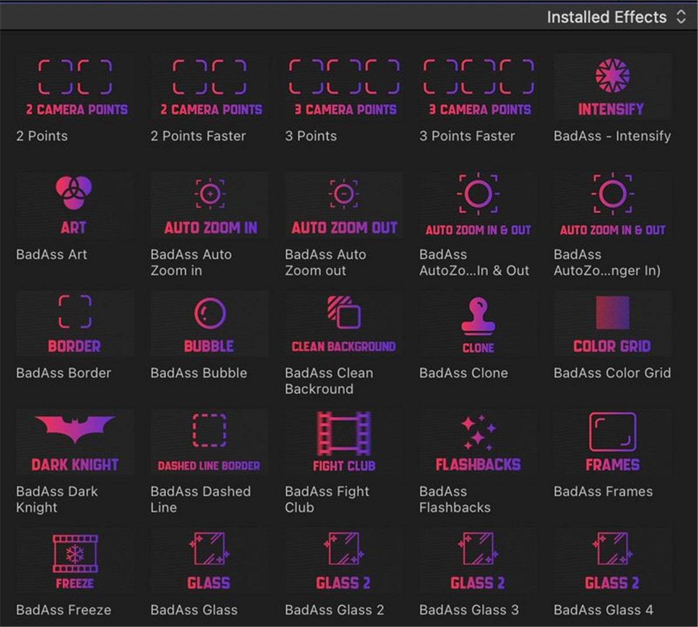Viewport: 698px width, 627px height.
Task: Select the BadAss Frames effect
Action: (612, 442)
